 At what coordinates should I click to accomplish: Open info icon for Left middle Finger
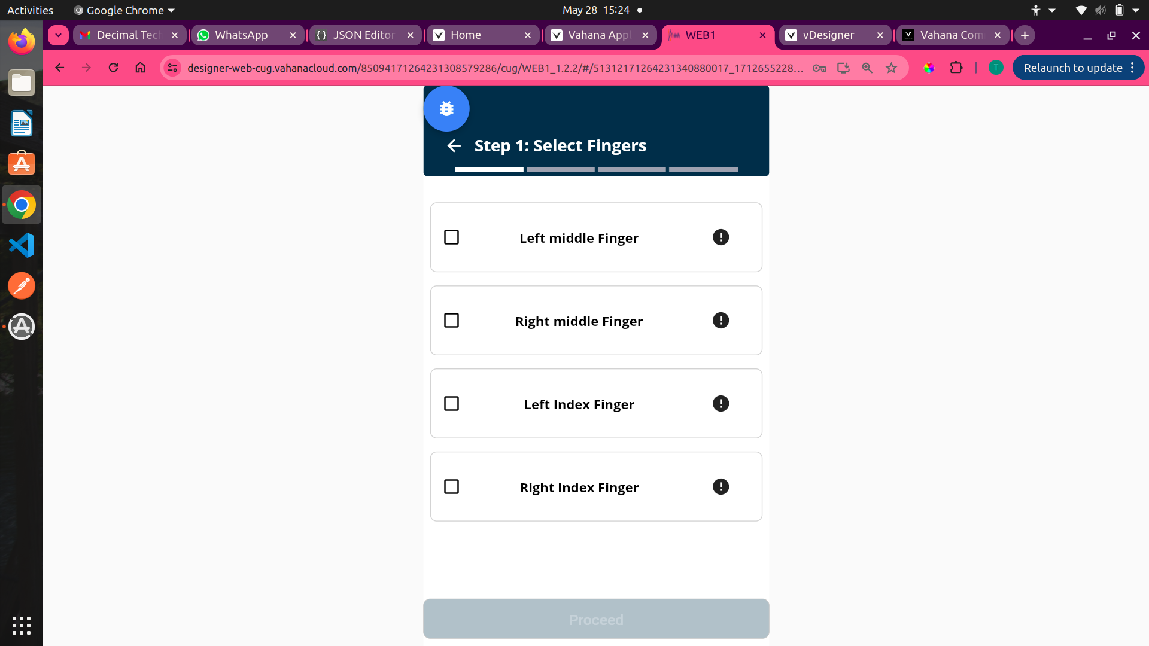(x=721, y=237)
